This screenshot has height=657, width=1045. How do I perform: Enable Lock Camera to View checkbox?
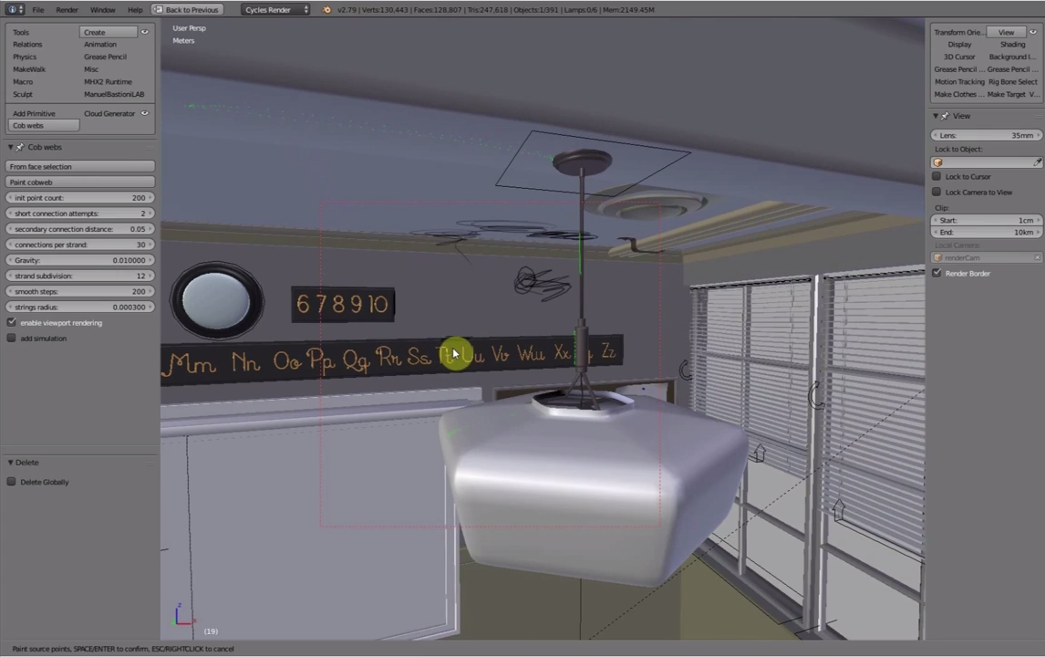pyautogui.click(x=936, y=193)
